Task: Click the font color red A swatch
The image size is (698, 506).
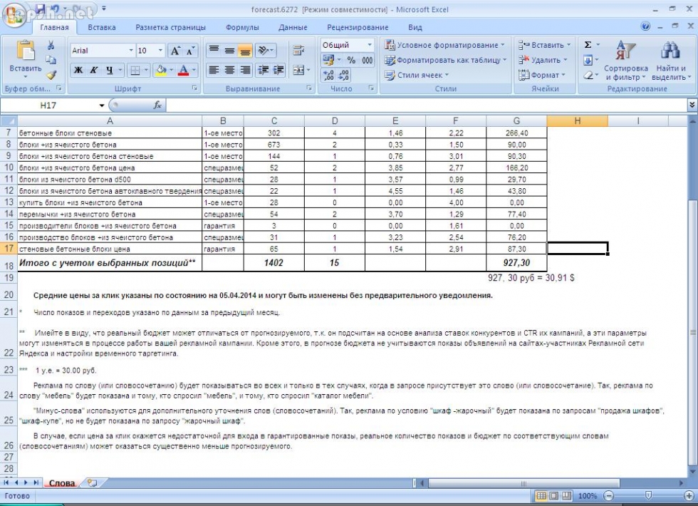Action: pyautogui.click(x=184, y=71)
